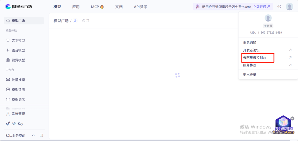Expand the 默认业务空间 workspace selector
This screenshot has height=141, width=298.
point(20,135)
